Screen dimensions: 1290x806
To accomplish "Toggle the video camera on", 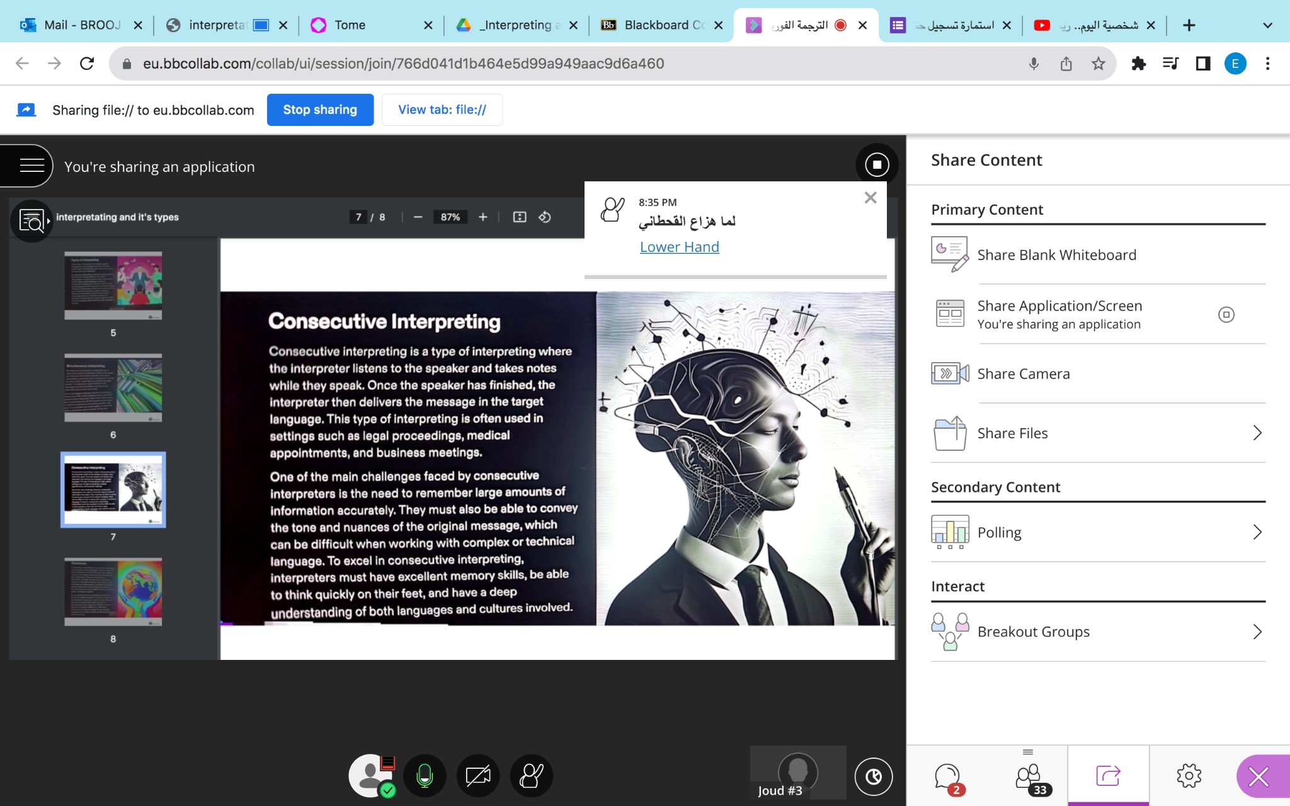I will point(478,776).
